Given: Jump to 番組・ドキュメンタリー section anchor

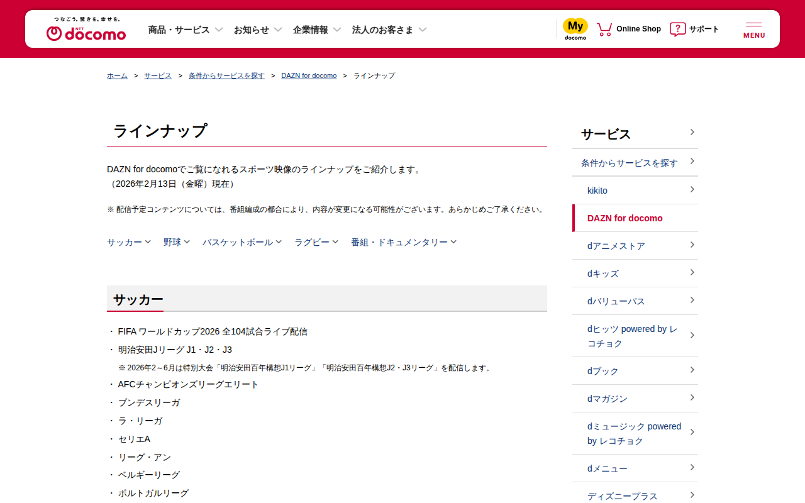Looking at the screenshot, I should [404, 242].
